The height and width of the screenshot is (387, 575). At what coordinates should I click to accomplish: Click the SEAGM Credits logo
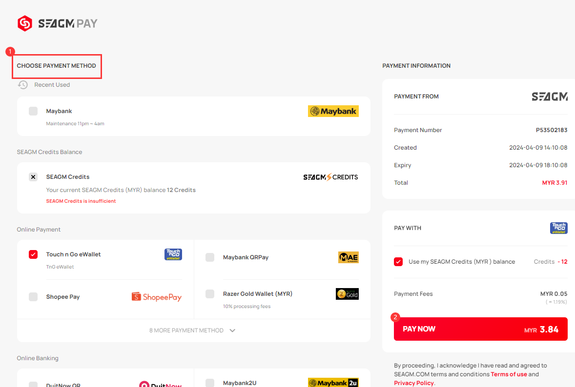[x=330, y=177]
